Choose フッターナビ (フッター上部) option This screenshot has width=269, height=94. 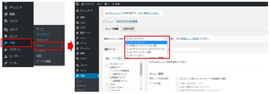[x=146, y=52]
